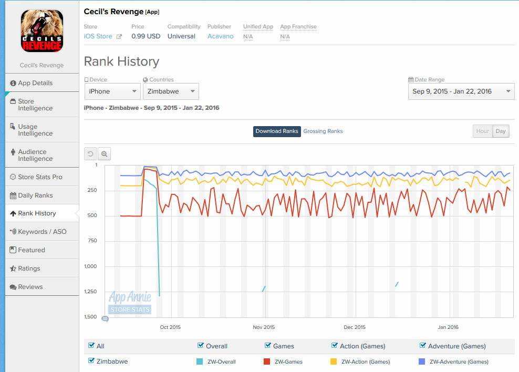Click the 0.99 USD price value
519x372 pixels.
tap(146, 36)
